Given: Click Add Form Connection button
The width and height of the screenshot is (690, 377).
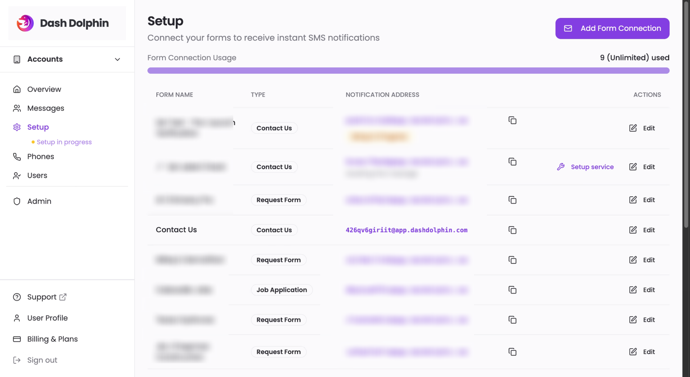Looking at the screenshot, I should tap(612, 28).
